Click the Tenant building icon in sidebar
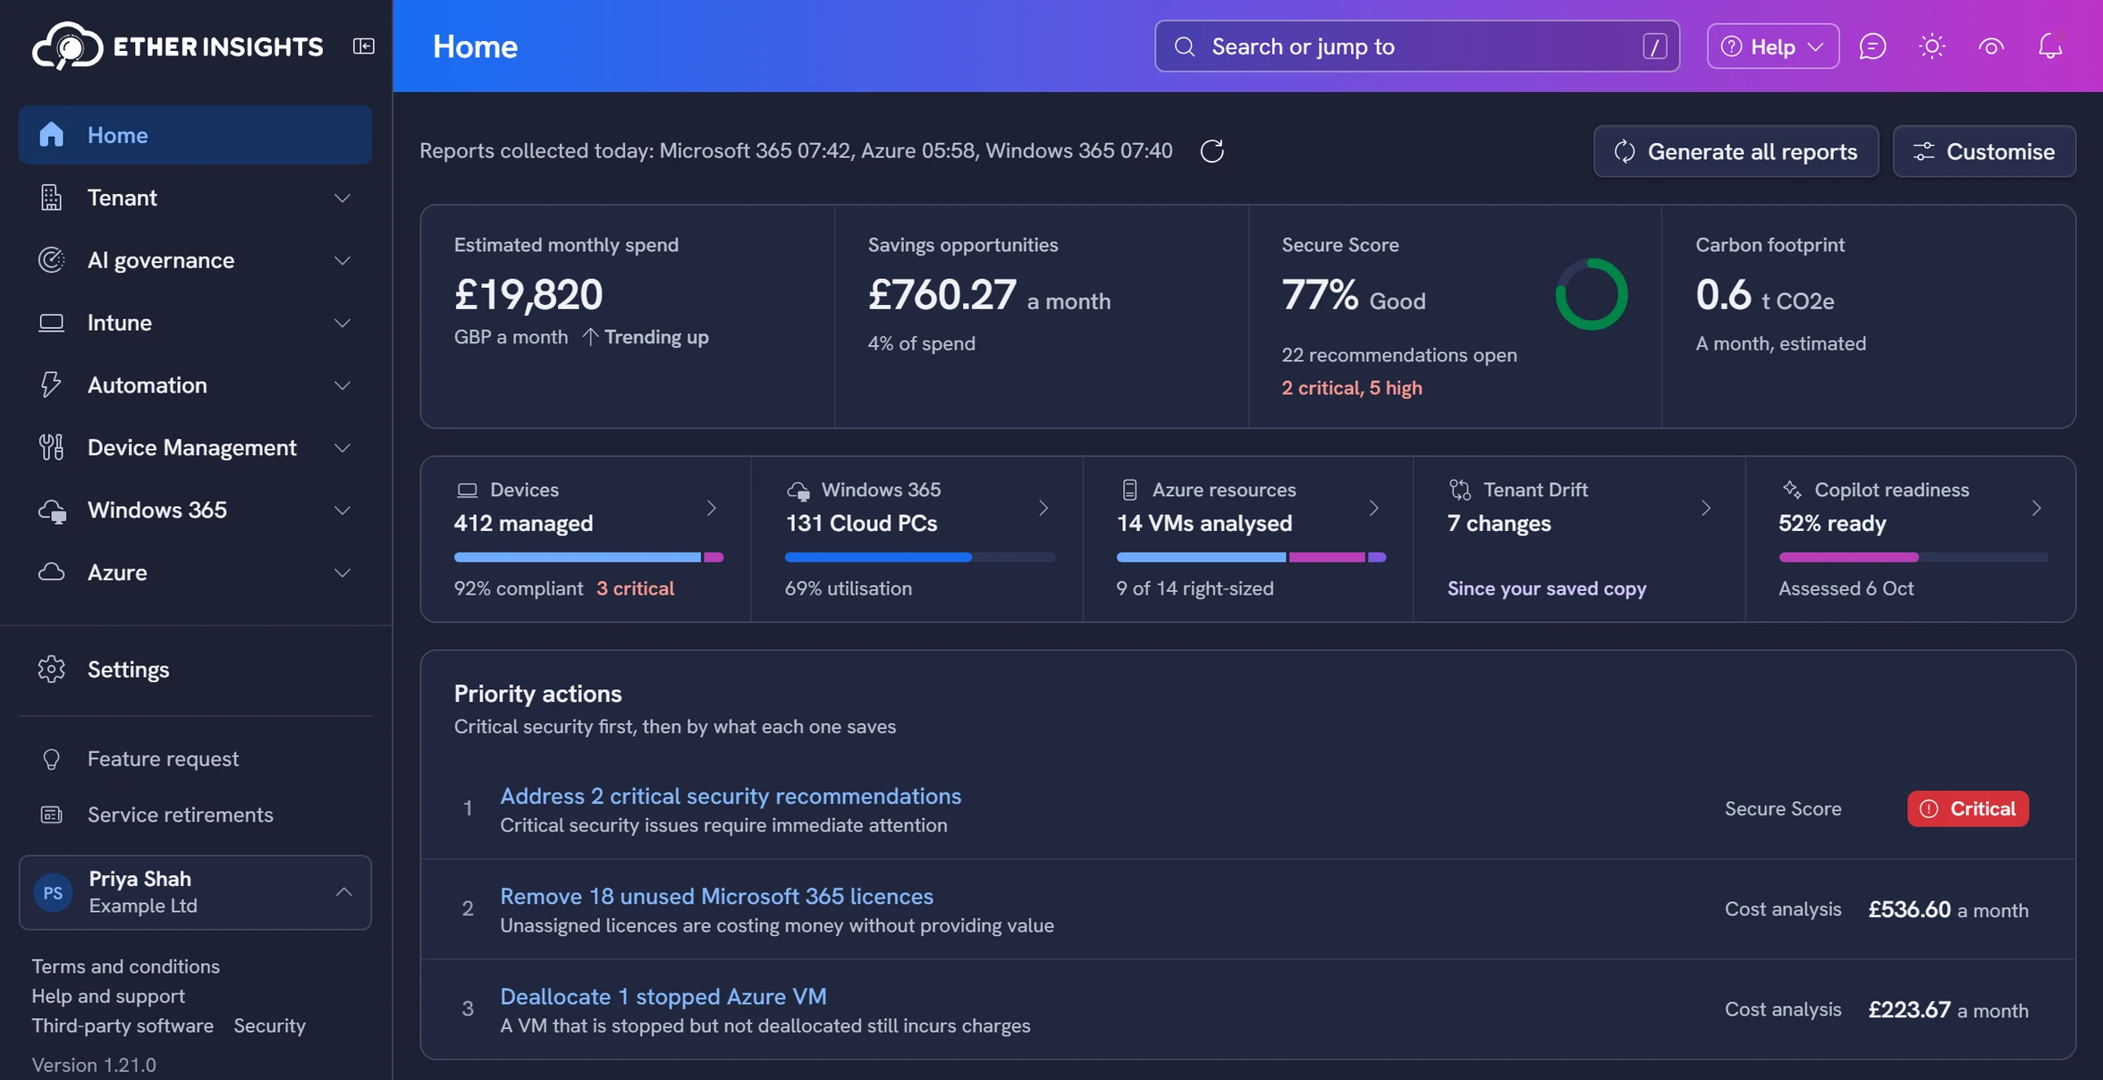Screen dimensions: 2103x1080 tap(51, 197)
